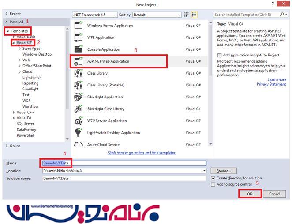Viewport: 292px width, 224px height.
Task: Open the Location path dropdown
Action: (204, 171)
